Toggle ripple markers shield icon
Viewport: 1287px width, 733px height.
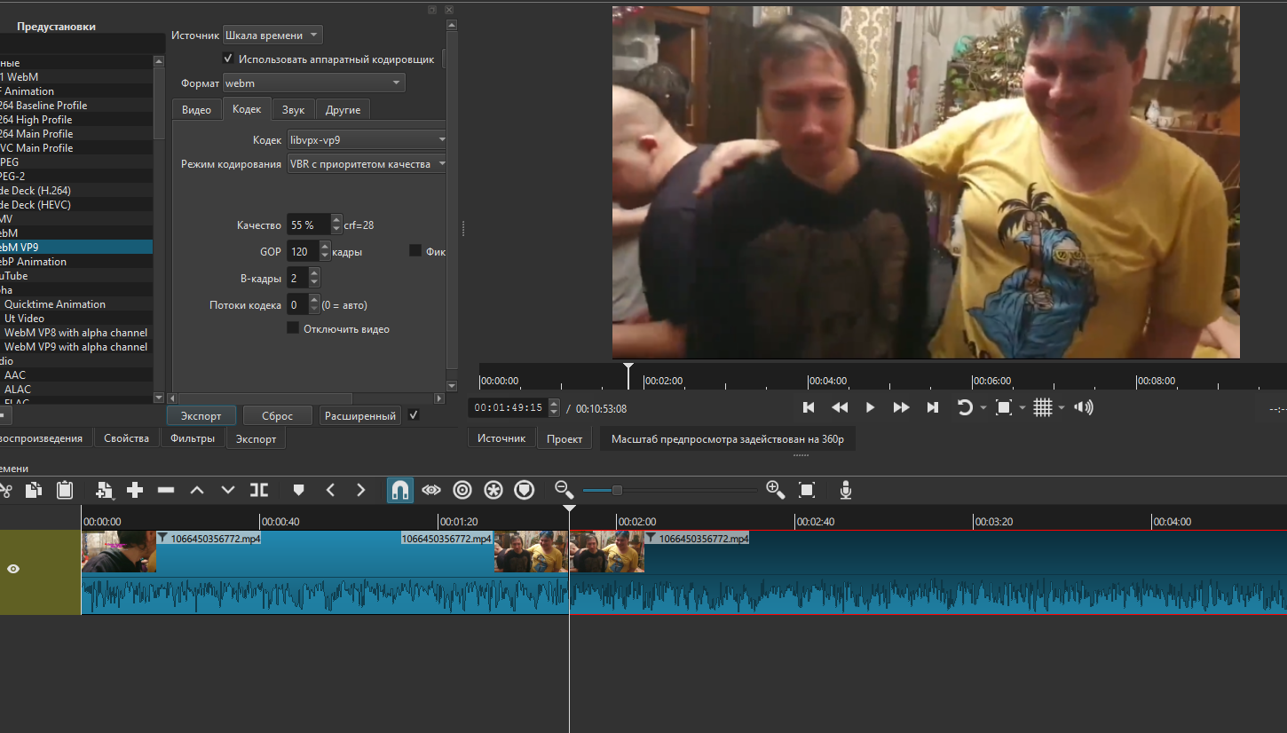(x=525, y=490)
